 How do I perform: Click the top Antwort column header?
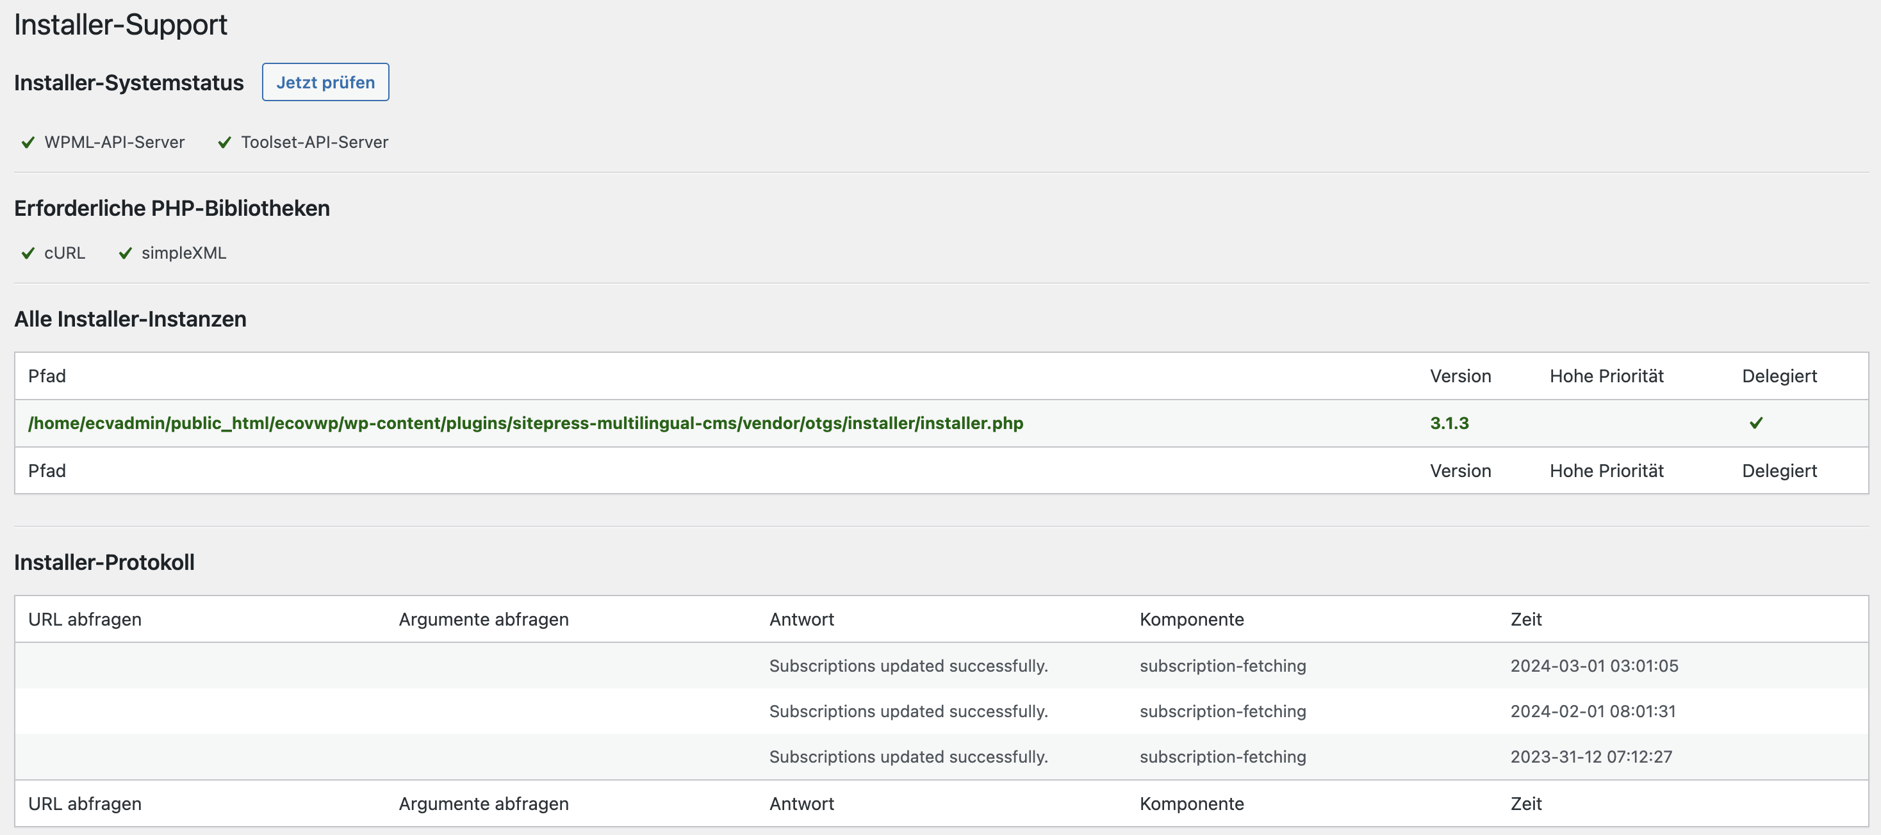tap(801, 619)
